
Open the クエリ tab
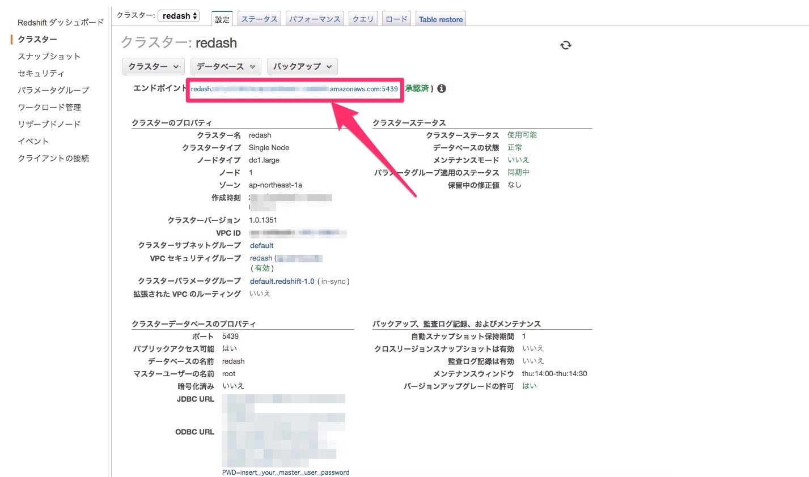coord(363,19)
